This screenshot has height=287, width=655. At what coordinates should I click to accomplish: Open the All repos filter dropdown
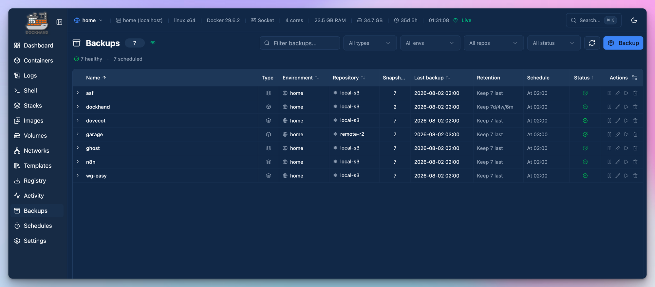pyautogui.click(x=494, y=43)
